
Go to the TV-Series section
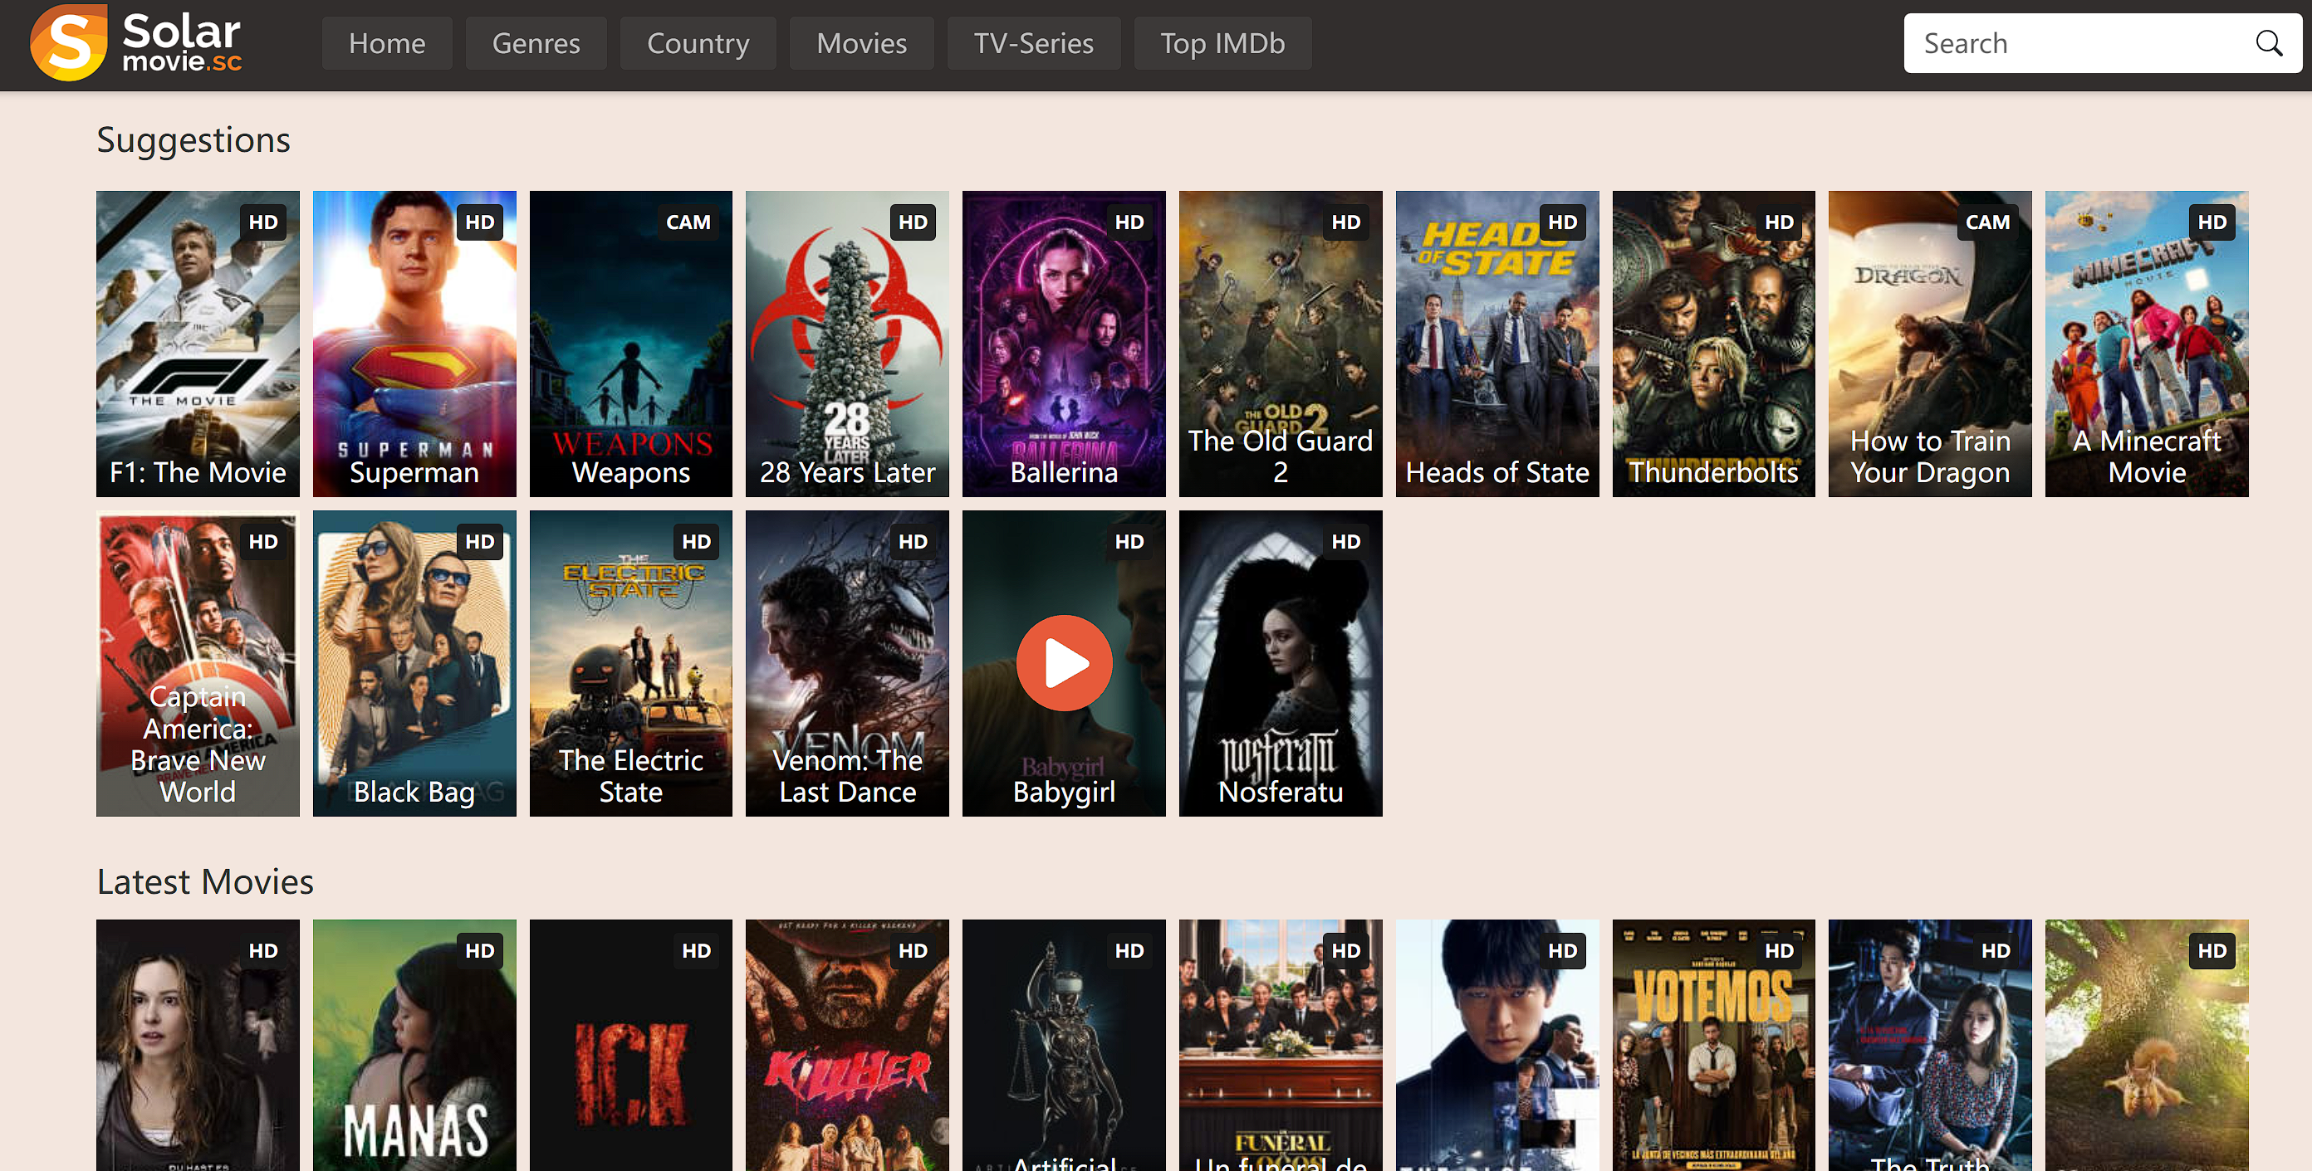[1034, 43]
